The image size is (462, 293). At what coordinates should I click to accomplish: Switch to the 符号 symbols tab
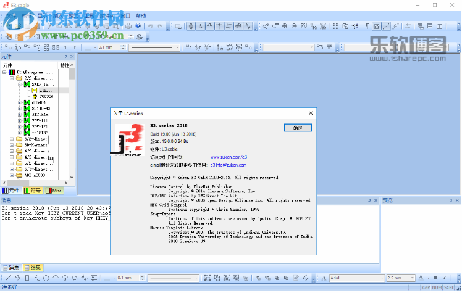pyautogui.click(x=32, y=191)
